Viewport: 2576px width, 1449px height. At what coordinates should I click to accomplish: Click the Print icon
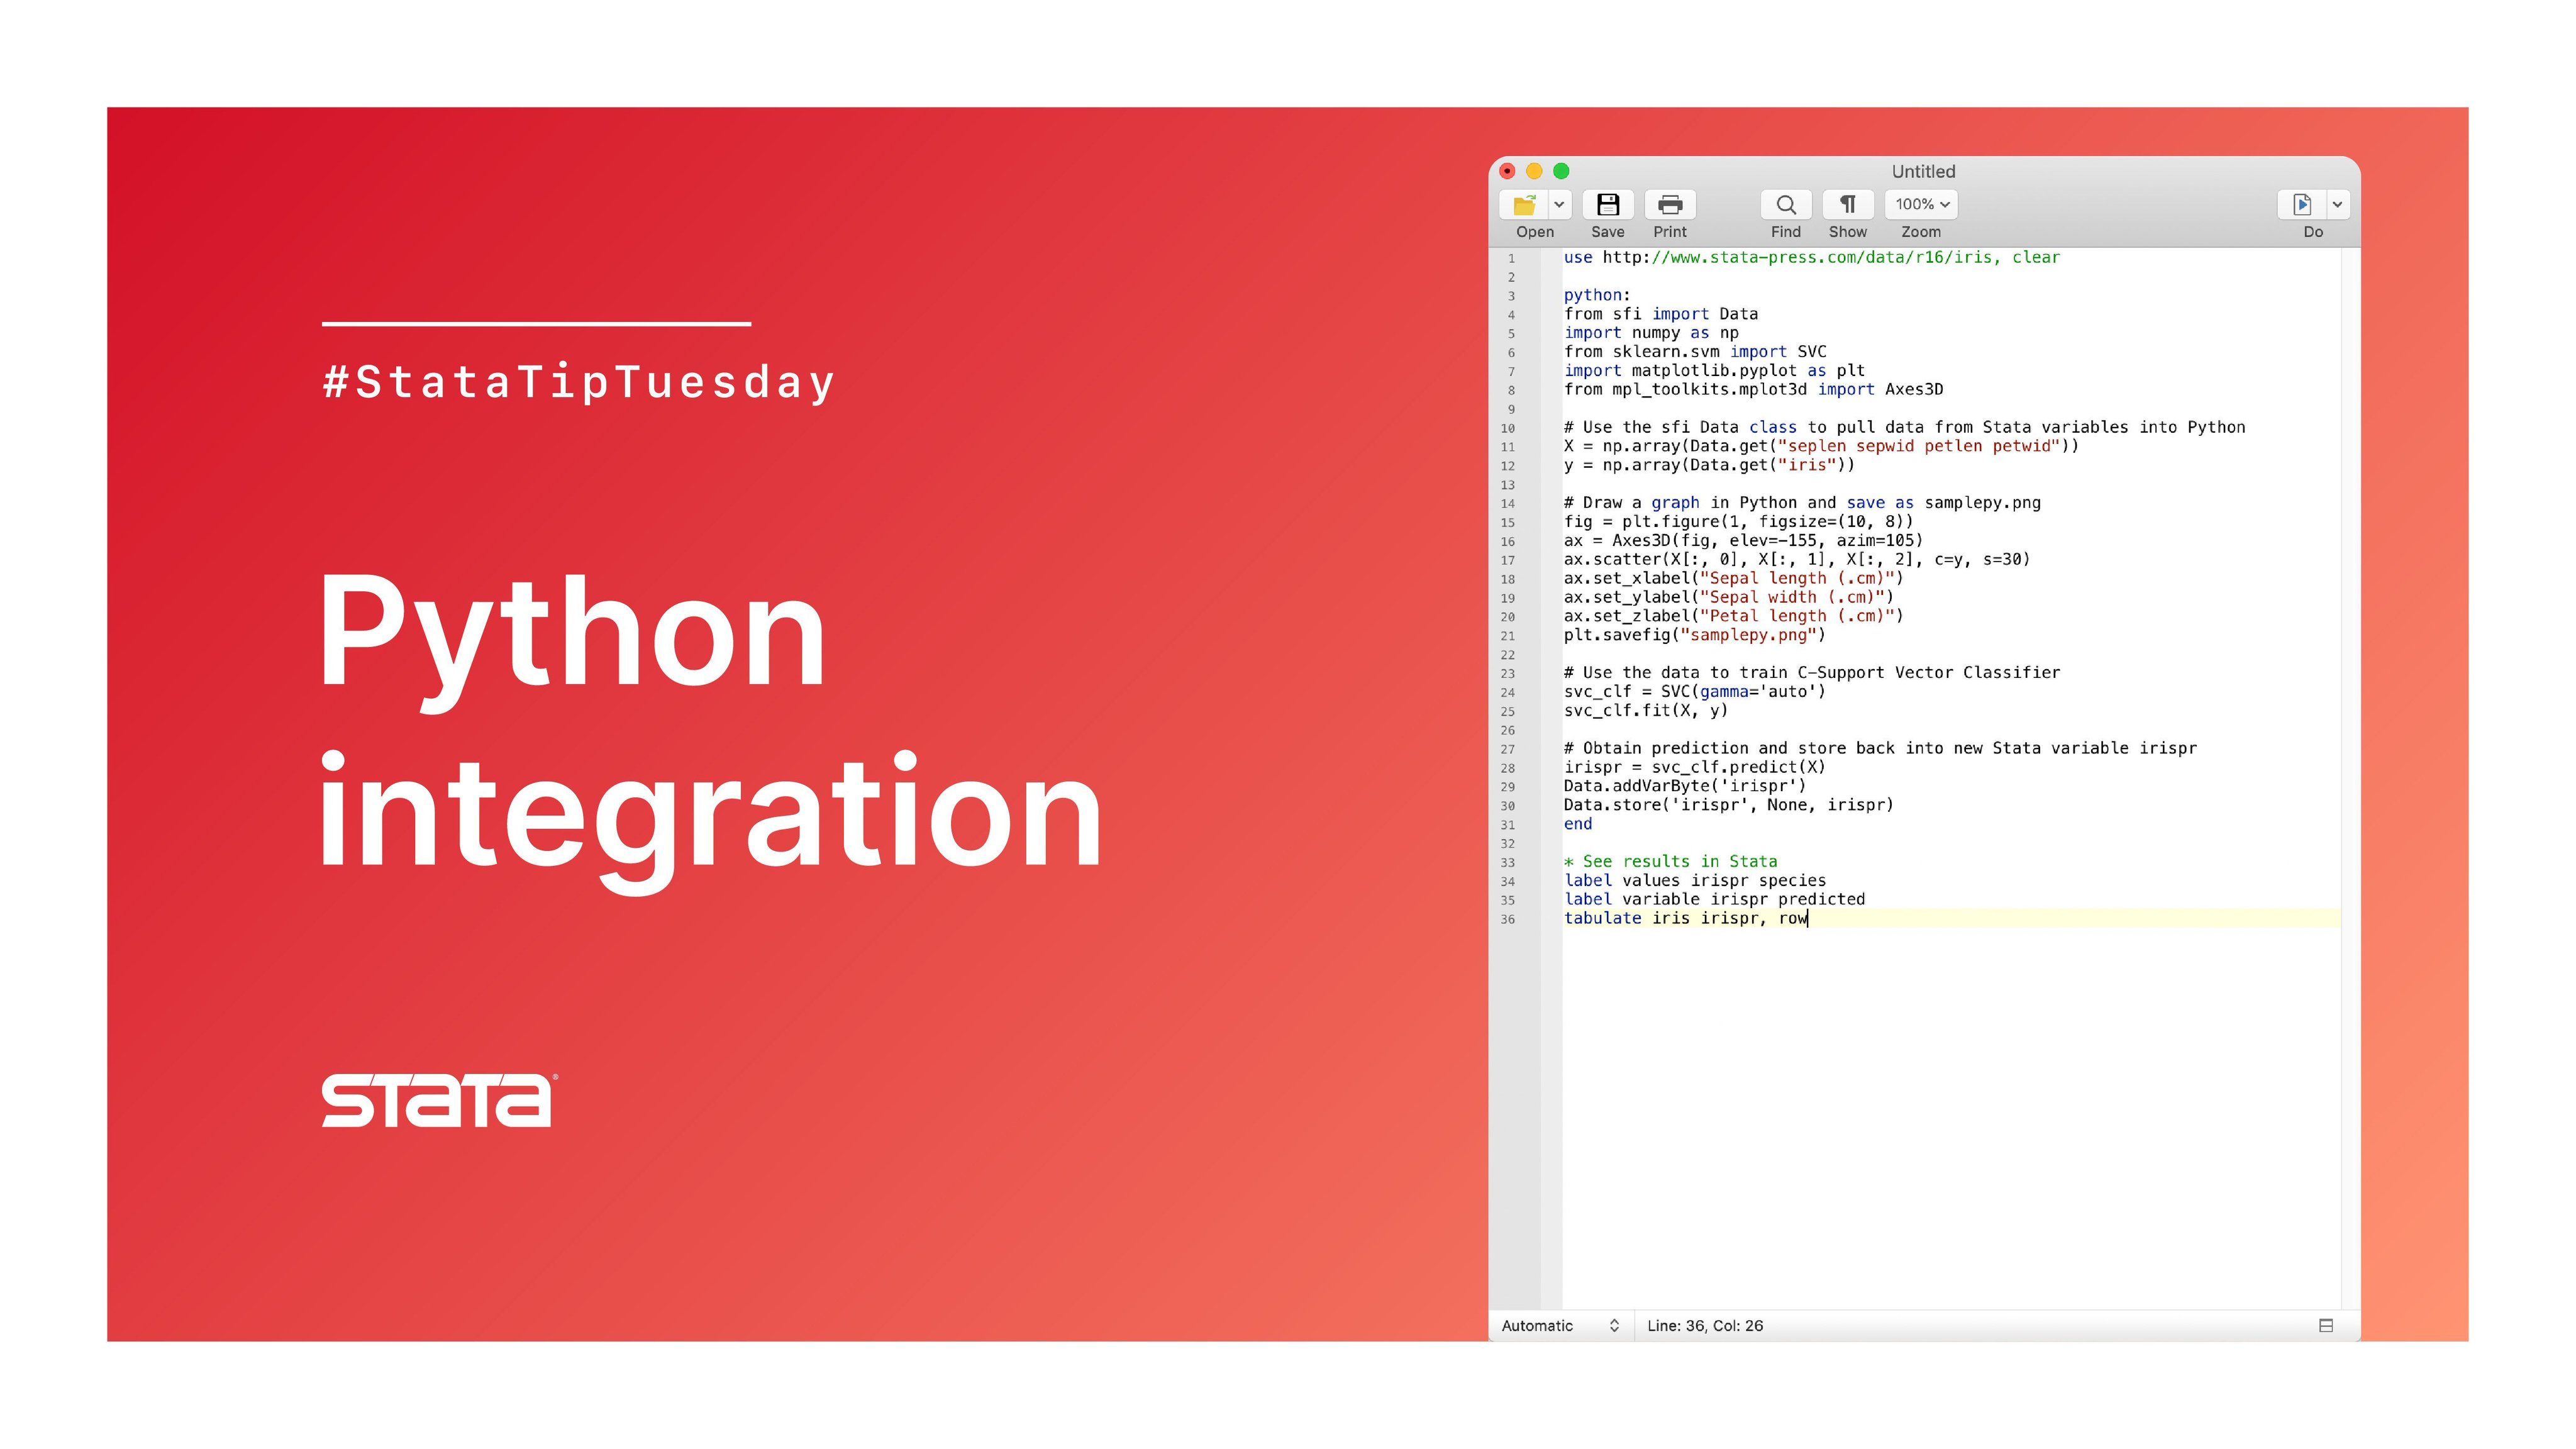click(x=1669, y=205)
